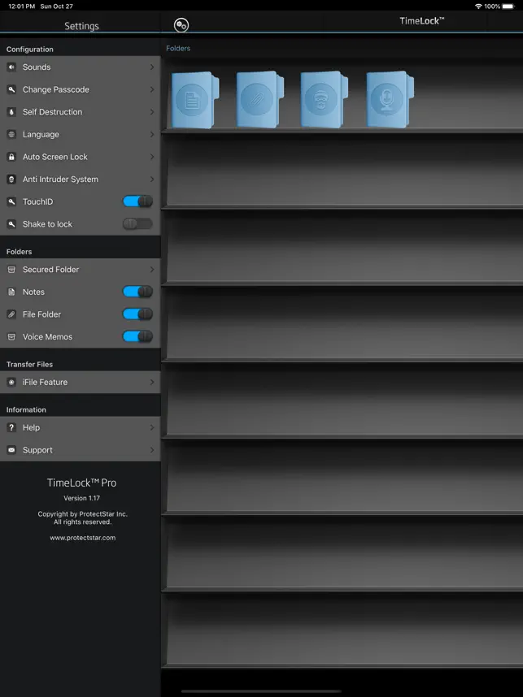Click the box icon beside Secured Folder
The image size is (523, 697).
(11, 270)
